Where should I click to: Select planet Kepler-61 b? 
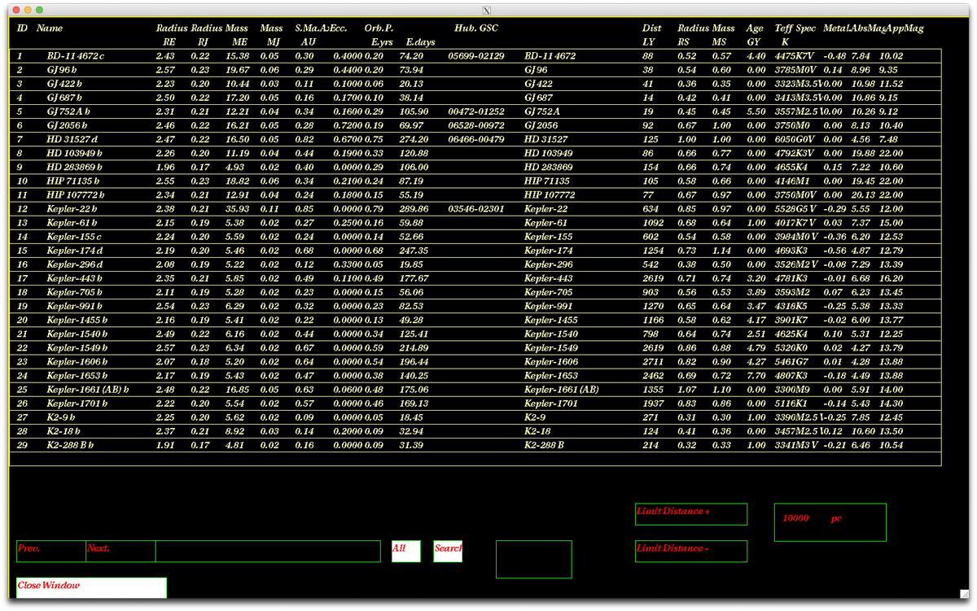[x=475, y=222]
